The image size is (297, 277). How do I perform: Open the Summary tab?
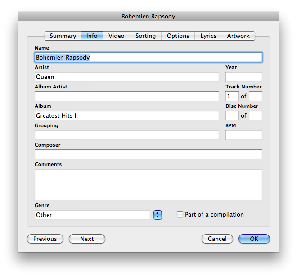(x=63, y=36)
